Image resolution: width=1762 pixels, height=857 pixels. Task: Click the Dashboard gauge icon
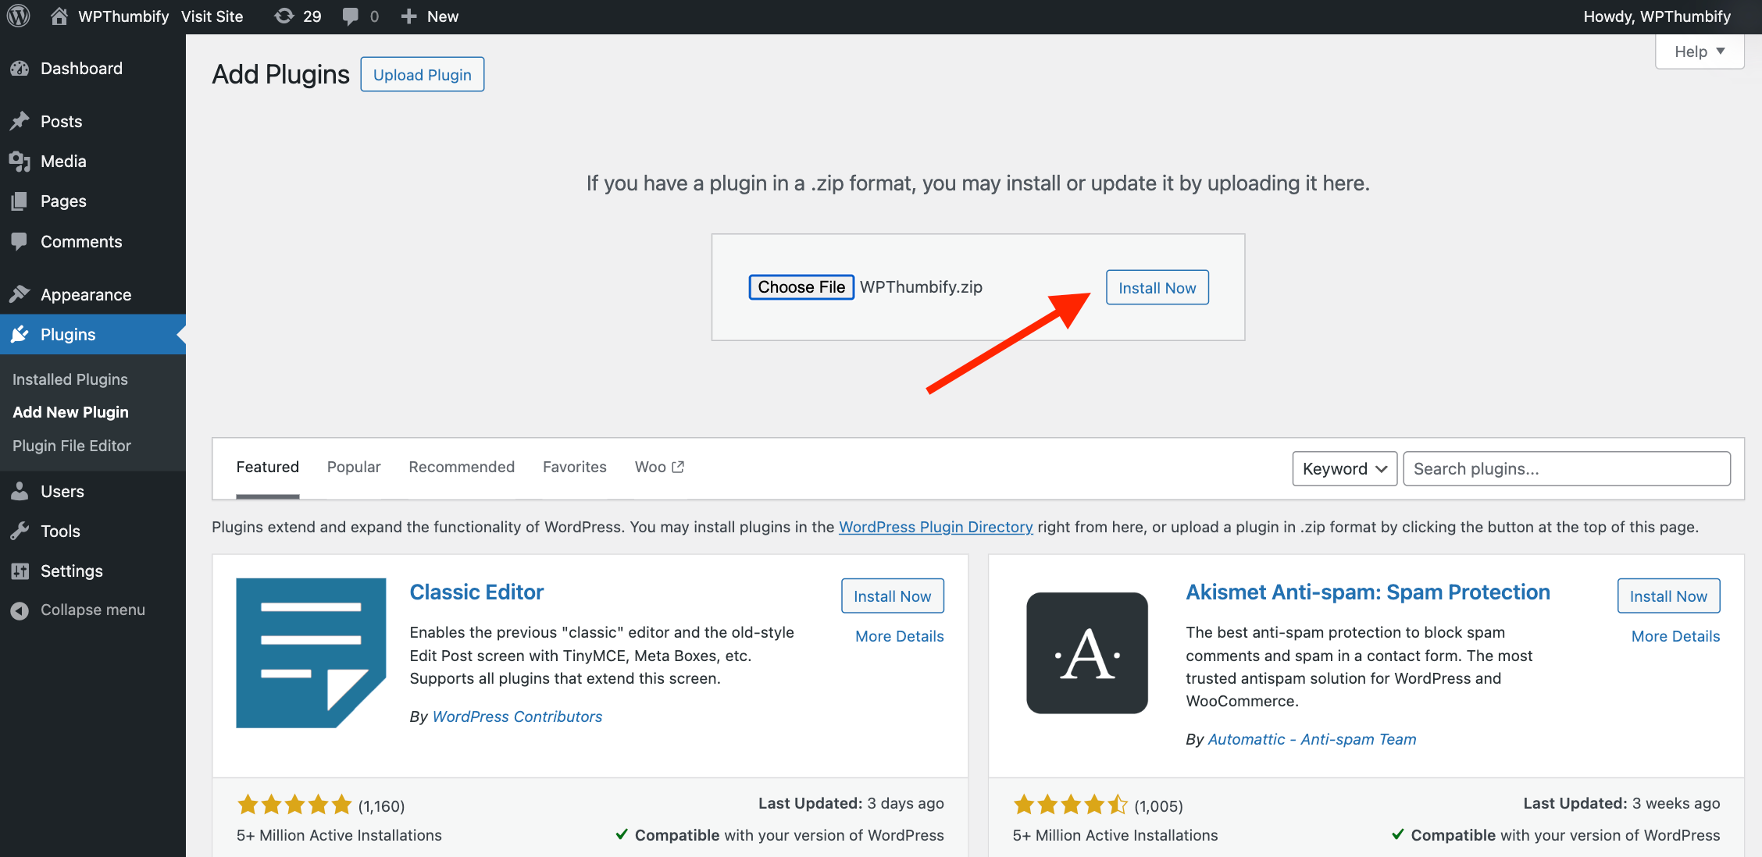20,69
